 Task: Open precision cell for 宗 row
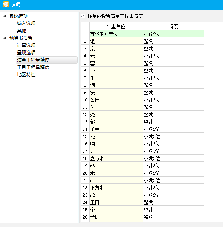pos(174,49)
